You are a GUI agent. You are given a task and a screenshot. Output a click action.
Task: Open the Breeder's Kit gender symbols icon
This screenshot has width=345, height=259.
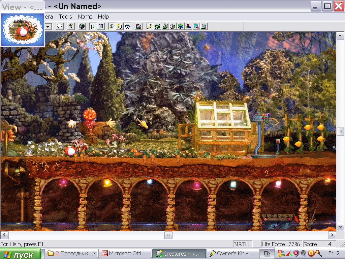click(x=173, y=26)
